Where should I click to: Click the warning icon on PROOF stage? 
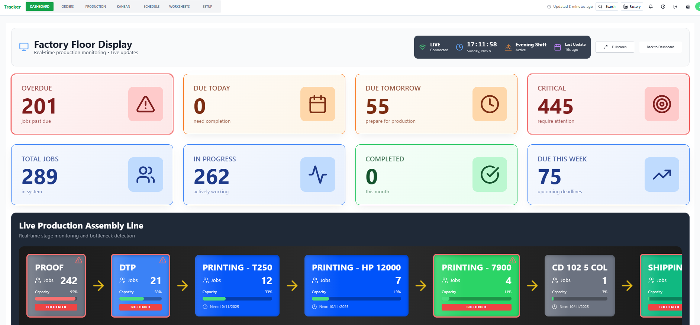[79, 260]
